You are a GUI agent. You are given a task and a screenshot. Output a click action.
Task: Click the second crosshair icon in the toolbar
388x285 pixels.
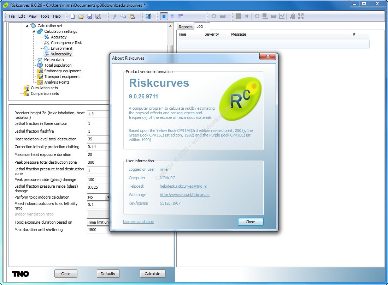pyautogui.click(x=257, y=16)
